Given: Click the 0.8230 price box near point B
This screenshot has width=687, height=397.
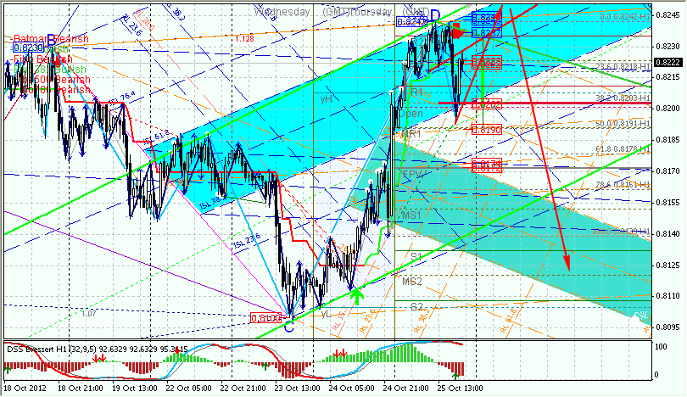Looking at the screenshot, I should pos(27,49).
